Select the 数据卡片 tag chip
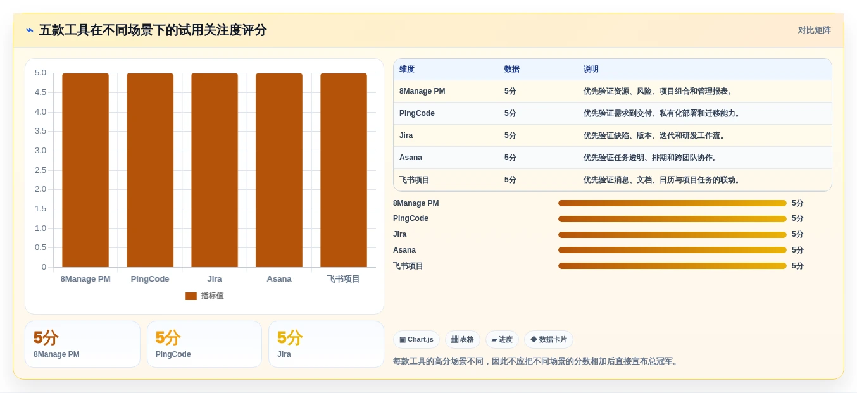This screenshot has width=857, height=393. click(549, 340)
